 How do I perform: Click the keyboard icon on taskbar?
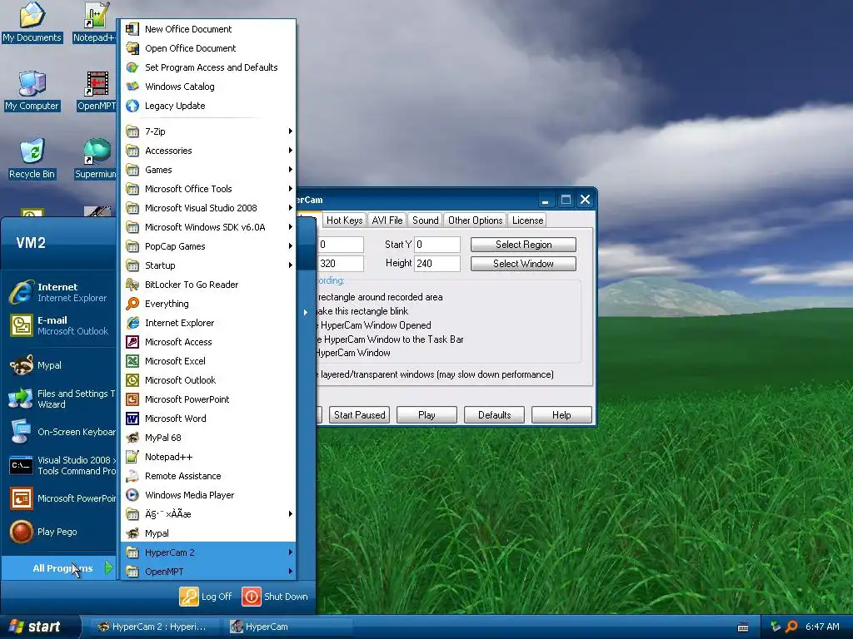click(x=742, y=627)
